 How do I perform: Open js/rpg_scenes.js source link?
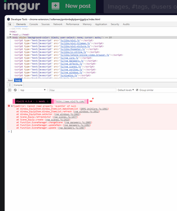coord(71,67)
